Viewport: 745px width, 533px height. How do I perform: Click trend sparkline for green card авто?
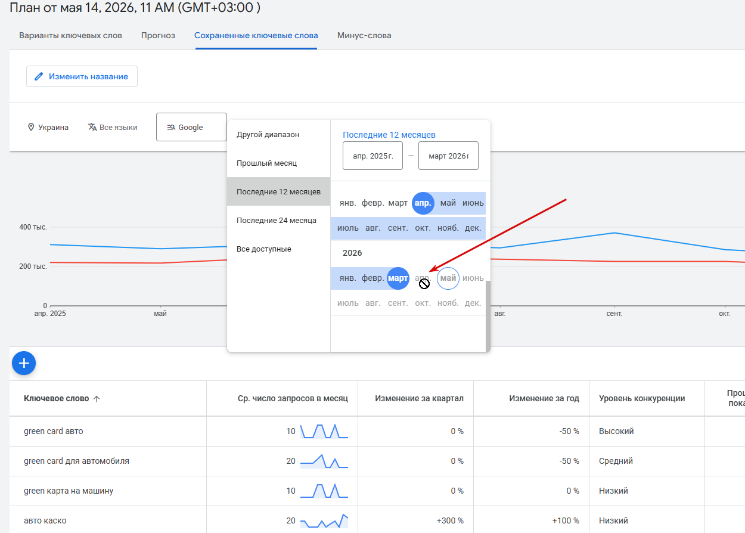coord(324,431)
